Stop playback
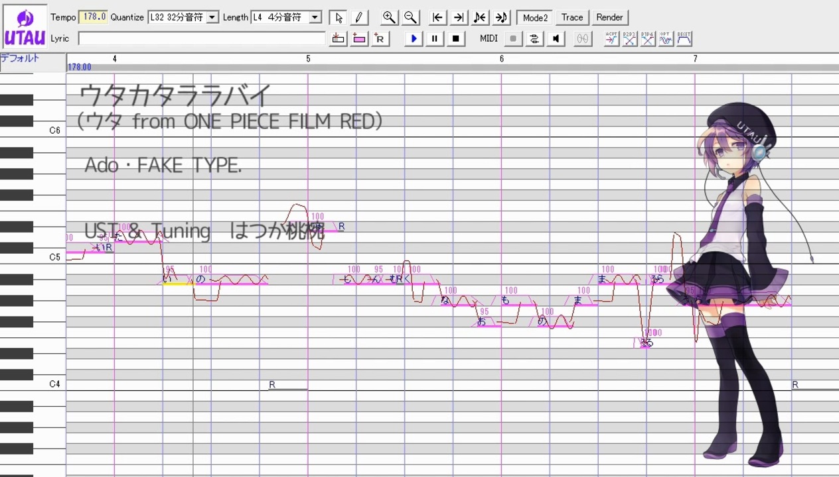Screen dimensions: 839x477 (x=455, y=38)
